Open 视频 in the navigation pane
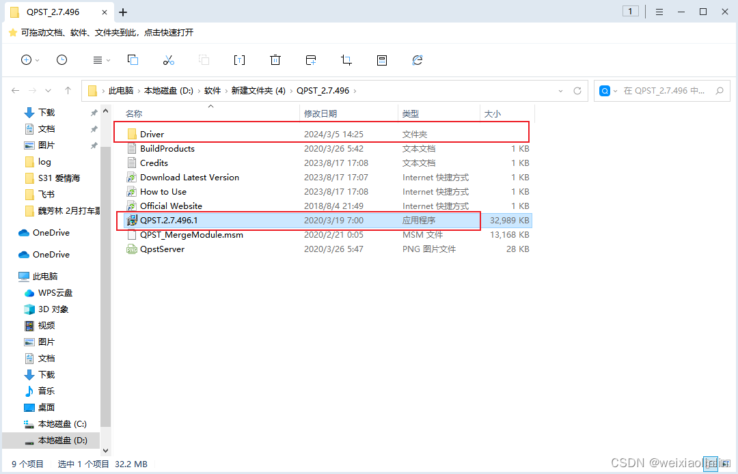738x474 pixels. tap(46, 325)
